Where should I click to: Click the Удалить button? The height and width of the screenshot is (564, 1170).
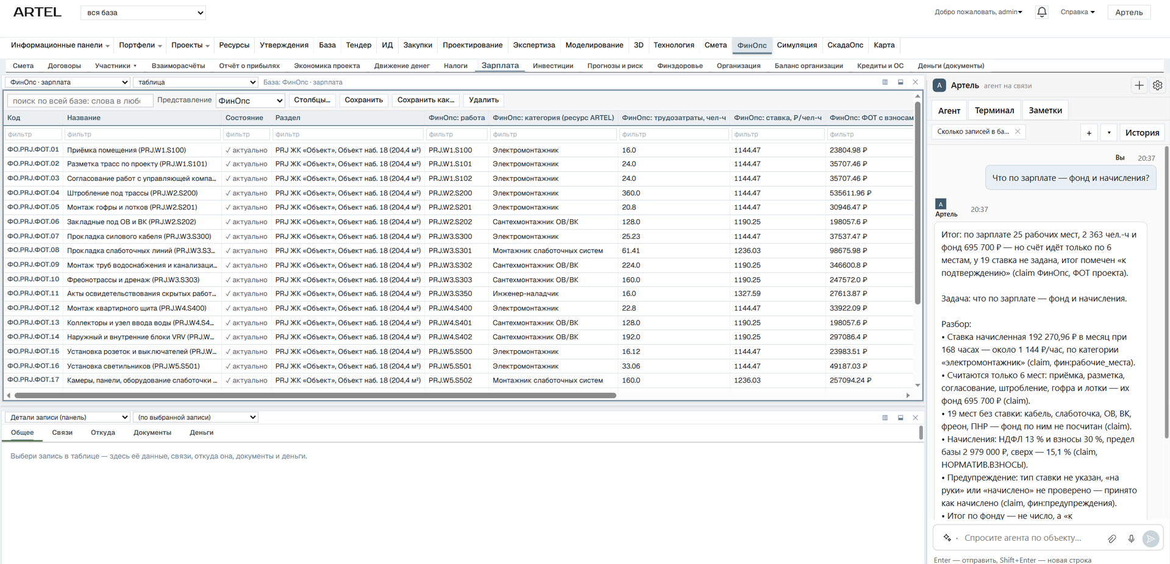point(483,100)
